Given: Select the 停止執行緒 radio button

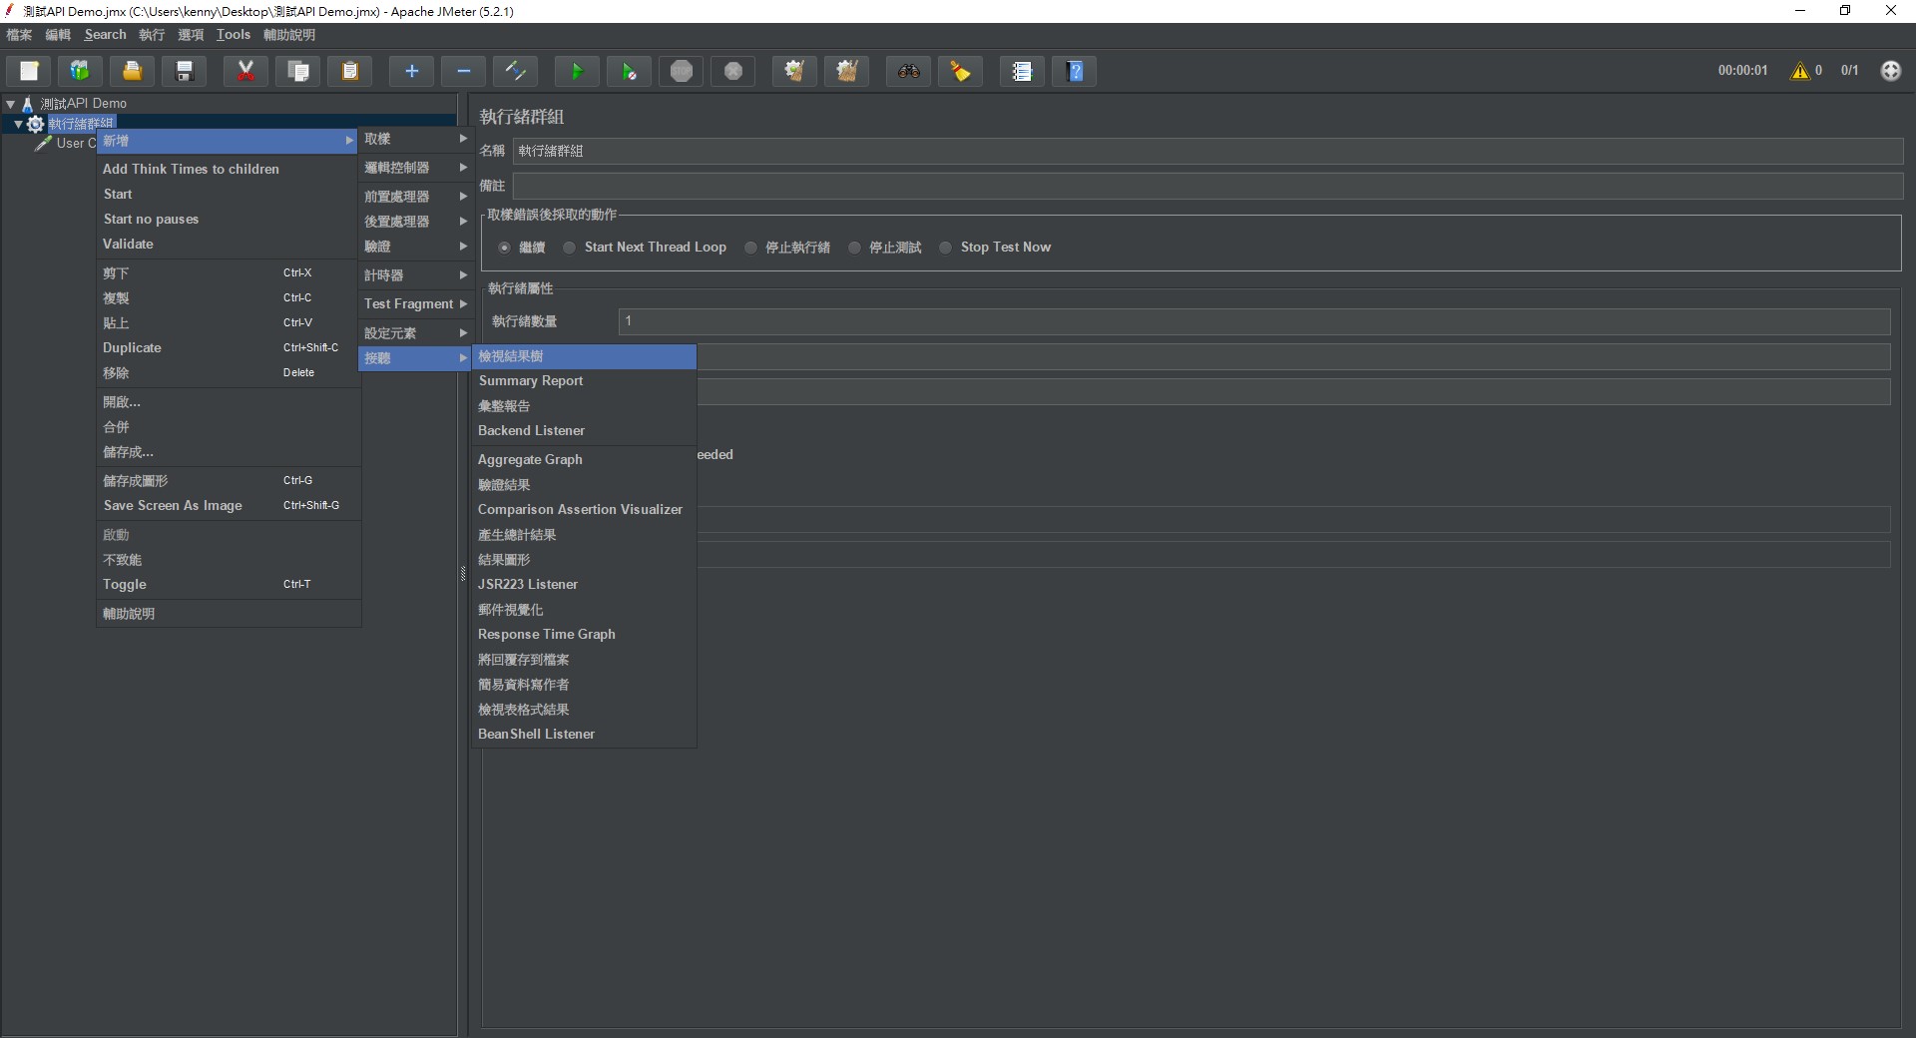Looking at the screenshot, I should pyautogui.click(x=750, y=248).
